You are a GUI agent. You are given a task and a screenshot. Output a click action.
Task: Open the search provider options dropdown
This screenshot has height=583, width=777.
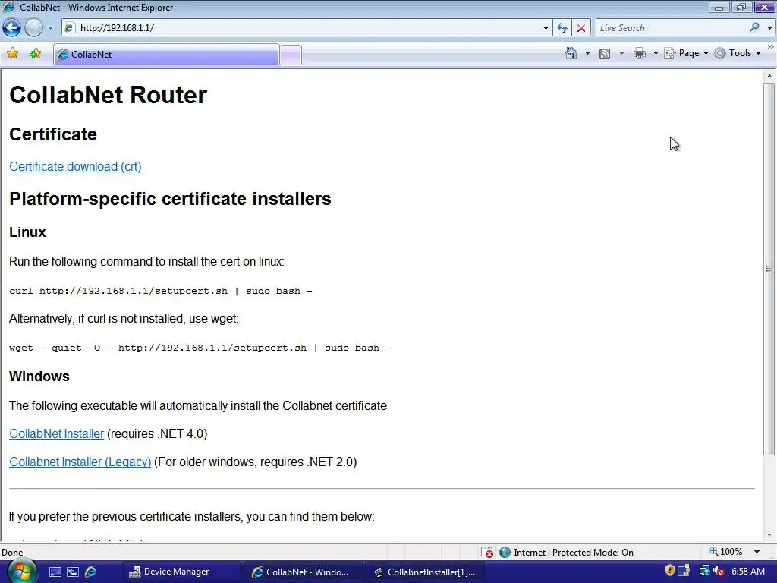point(769,28)
